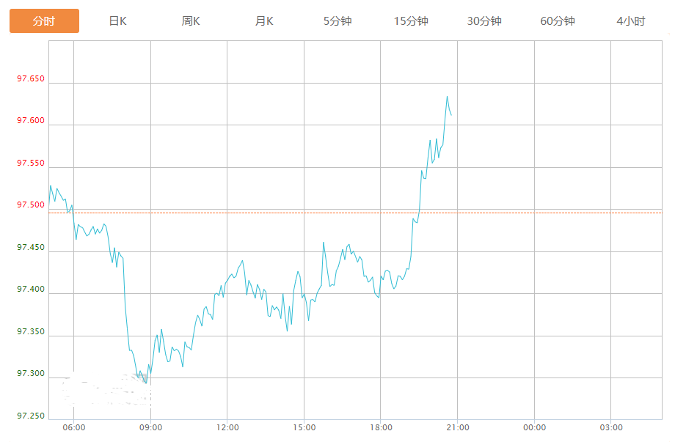
Task: Select the 分时 tab
Action: tap(44, 21)
